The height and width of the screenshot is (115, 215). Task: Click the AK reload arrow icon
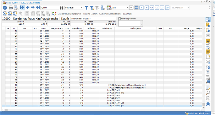[x=15, y=14]
